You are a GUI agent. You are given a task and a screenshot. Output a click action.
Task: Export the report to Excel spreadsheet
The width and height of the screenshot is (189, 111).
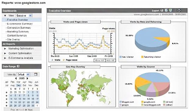point(171,10)
